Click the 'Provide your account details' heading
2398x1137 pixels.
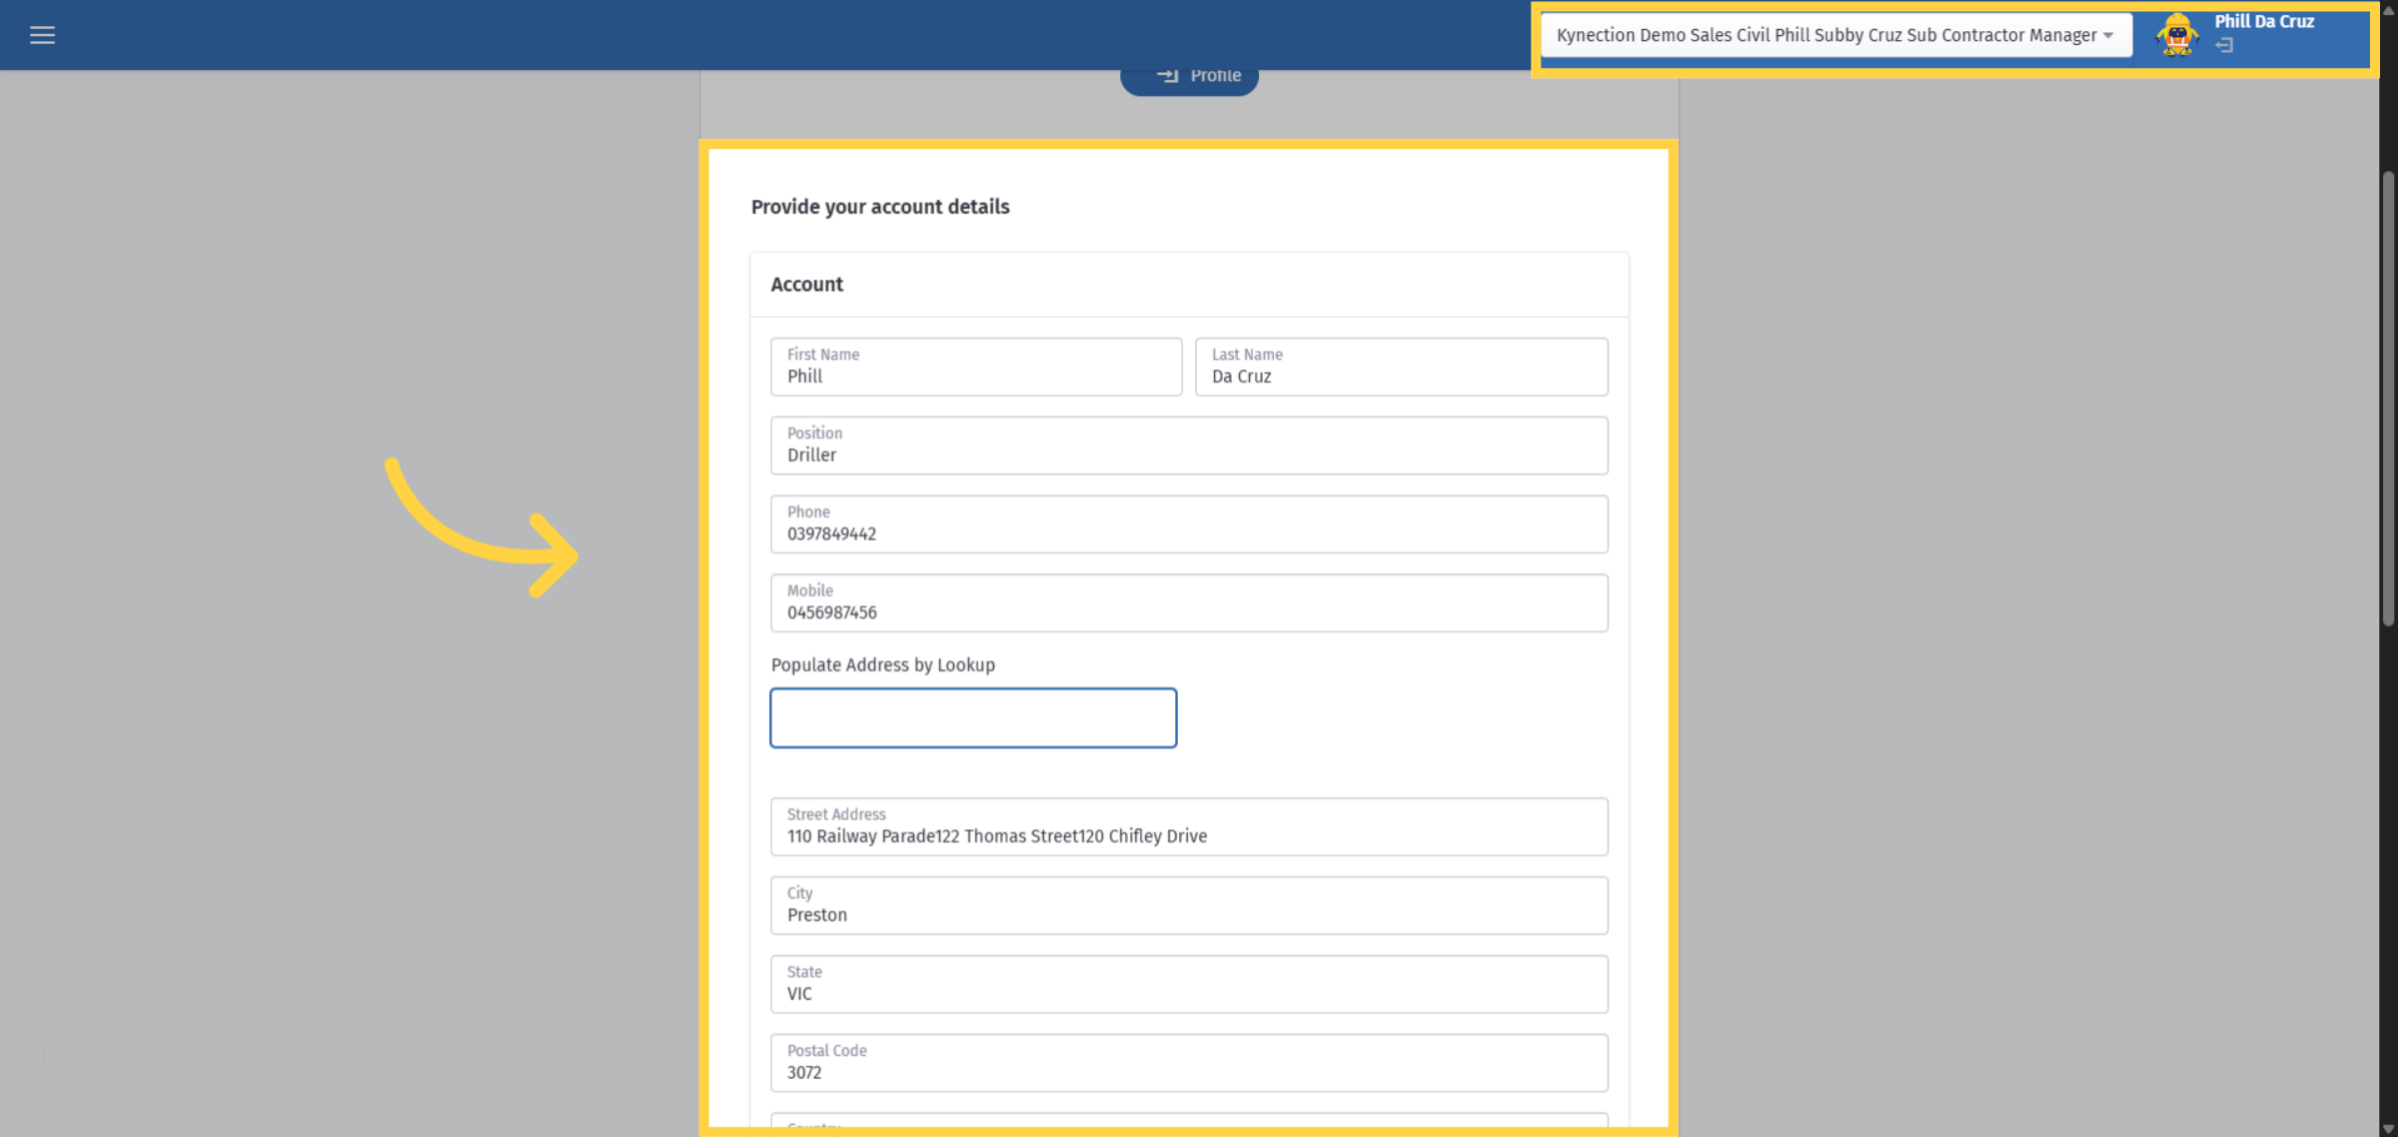tap(880, 207)
